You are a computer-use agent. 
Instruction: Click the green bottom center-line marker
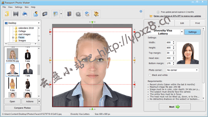[92, 109]
